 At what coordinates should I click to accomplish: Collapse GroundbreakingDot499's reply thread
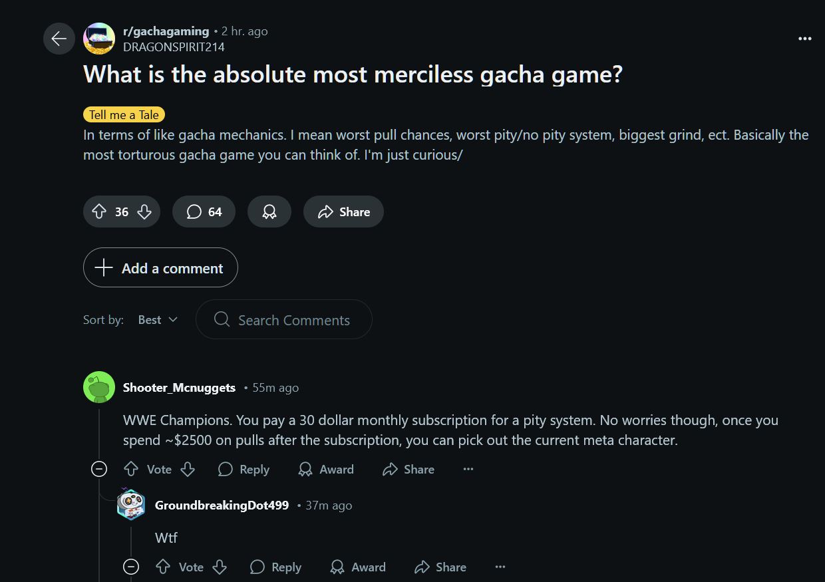[131, 567]
